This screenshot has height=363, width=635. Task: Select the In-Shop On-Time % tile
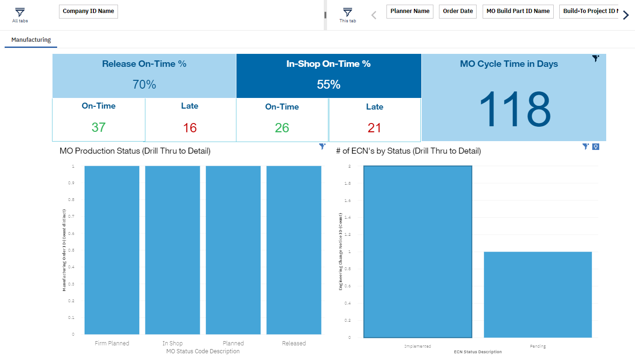pos(328,75)
